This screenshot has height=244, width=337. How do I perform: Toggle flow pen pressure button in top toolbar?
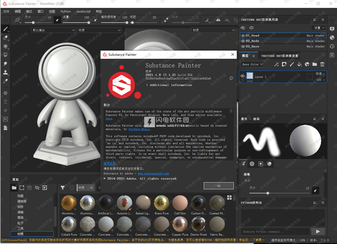(x=95, y=20)
